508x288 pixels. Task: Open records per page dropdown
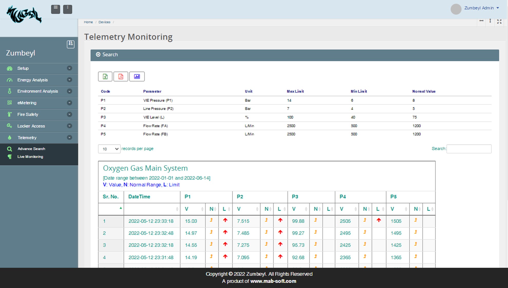pyautogui.click(x=109, y=149)
